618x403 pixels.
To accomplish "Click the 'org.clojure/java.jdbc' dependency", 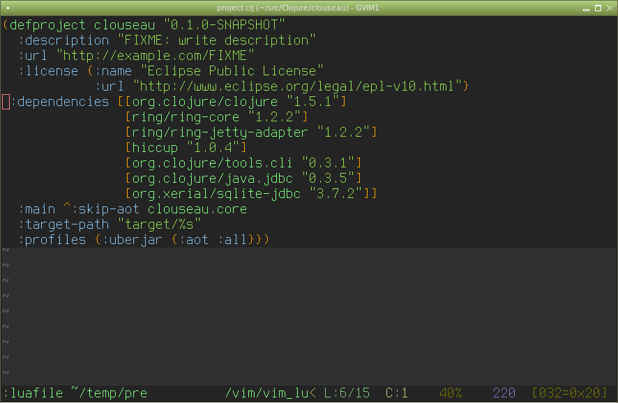I will 213,179.
